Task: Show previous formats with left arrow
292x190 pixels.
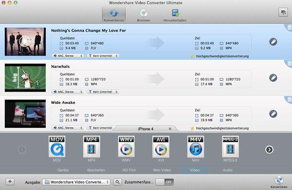Action: pyautogui.click(x=22, y=150)
